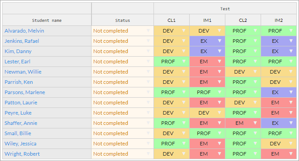299x161 pixels.
Task: Click IM2 EX arrow for Kim, Danny
Action: tap(291, 51)
